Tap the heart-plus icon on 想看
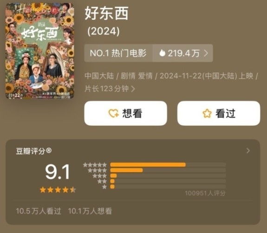This screenshot has height=233, width=267. click(114, 113)
